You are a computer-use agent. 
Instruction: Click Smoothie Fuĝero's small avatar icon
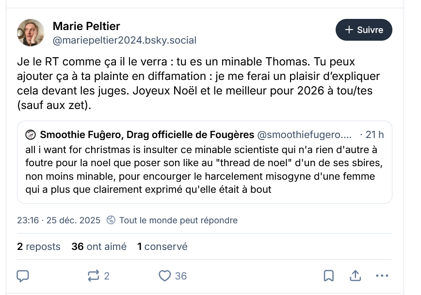tap(31, 135)
